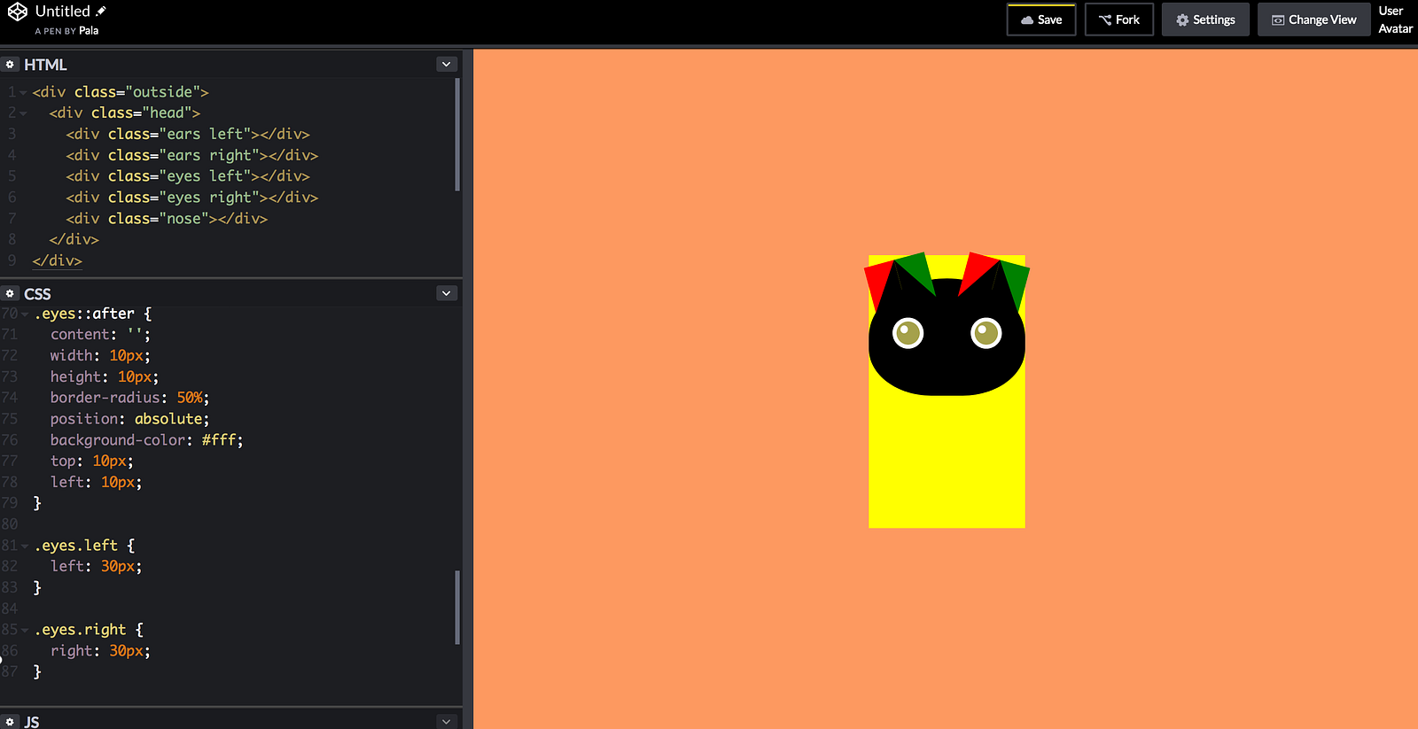Screen dimensions: 1418x729
Task: Click the CSS editor scrollbar
Action: coord(457,607)
